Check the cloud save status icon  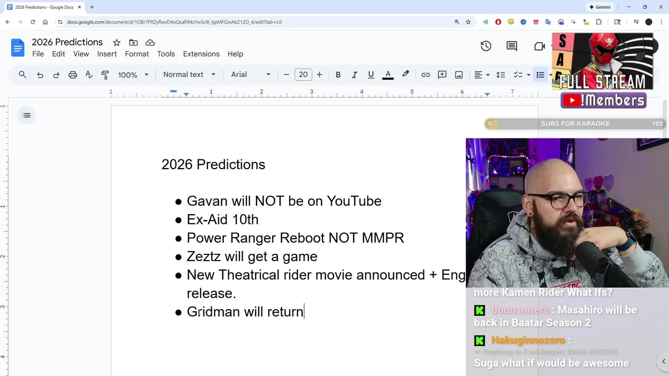(x=150, y=42)
